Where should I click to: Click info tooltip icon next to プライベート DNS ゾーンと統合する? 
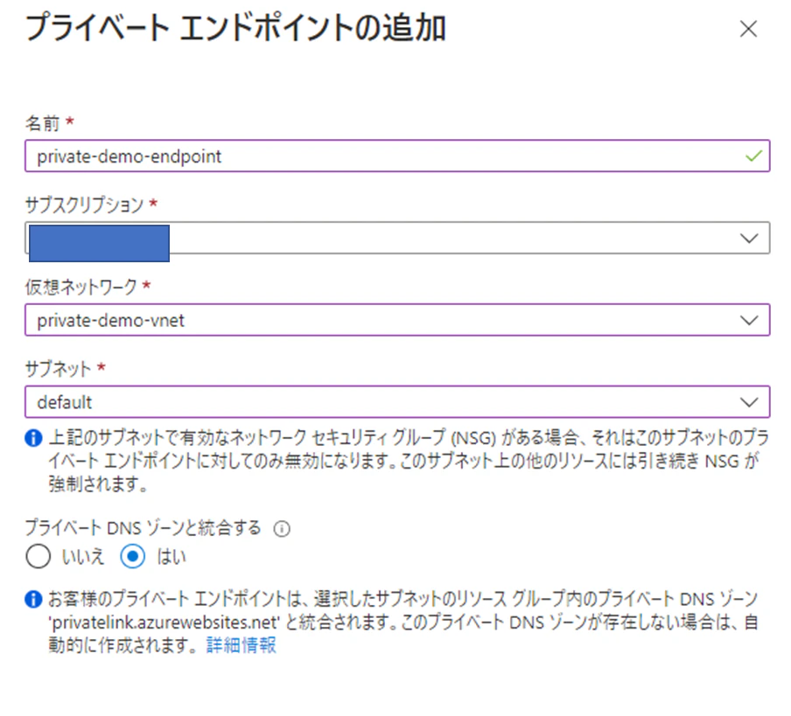[282, 529]
